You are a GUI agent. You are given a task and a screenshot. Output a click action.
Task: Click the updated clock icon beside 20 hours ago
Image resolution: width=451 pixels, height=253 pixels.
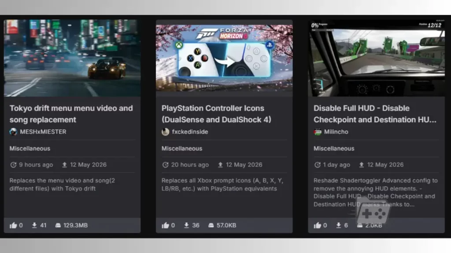coord(166,165)
